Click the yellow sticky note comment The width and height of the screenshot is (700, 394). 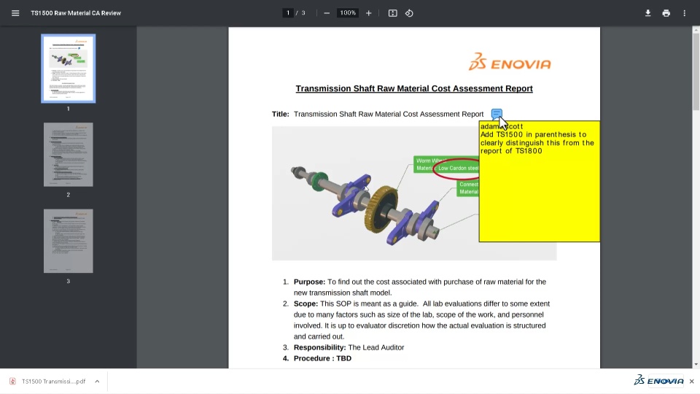(x=540, y=182)
